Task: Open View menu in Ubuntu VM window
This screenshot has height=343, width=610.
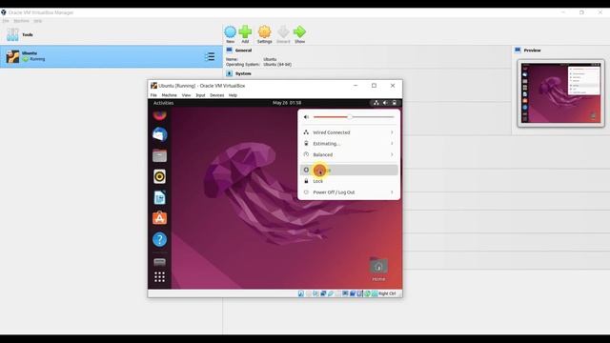Action: [x=187, y=95]
